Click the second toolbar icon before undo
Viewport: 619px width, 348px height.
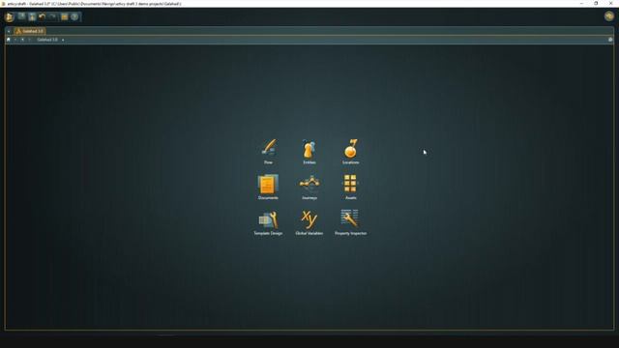click(x=32, y=16)
